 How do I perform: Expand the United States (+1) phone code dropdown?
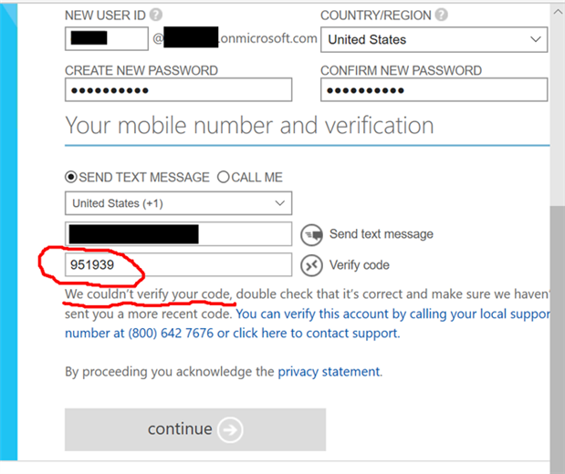tap(178, 203)
